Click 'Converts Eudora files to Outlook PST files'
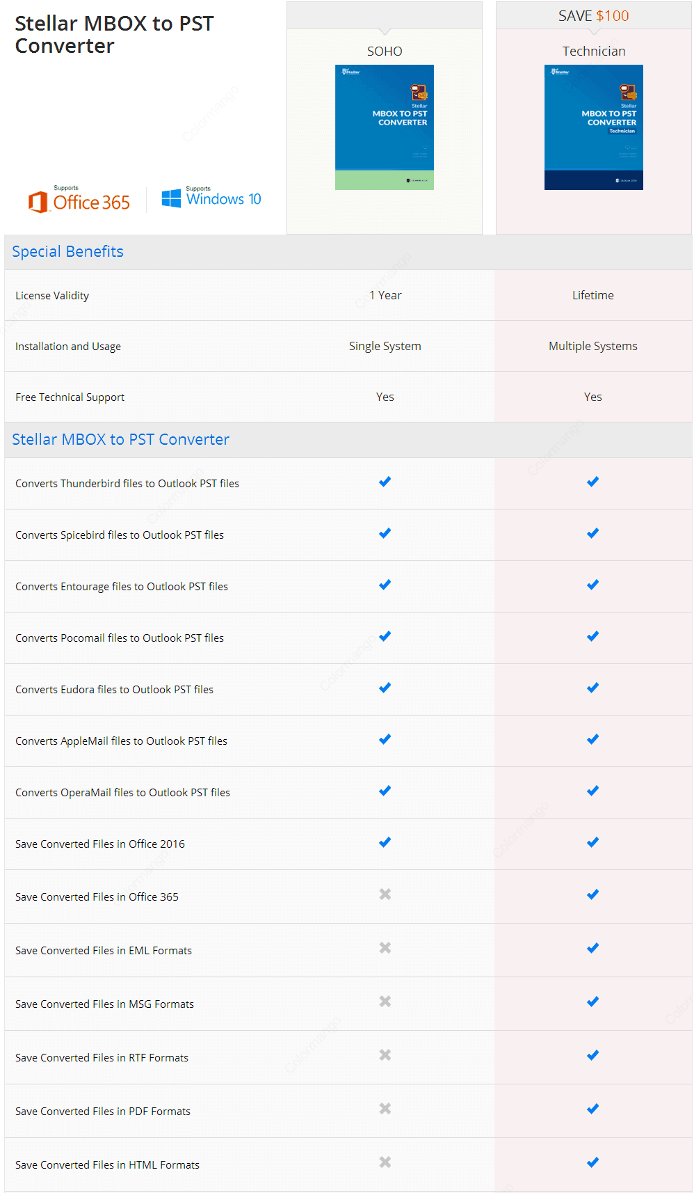Image resolution: width=694 pixels, height=1193 pixels. [x=114, y=690]
